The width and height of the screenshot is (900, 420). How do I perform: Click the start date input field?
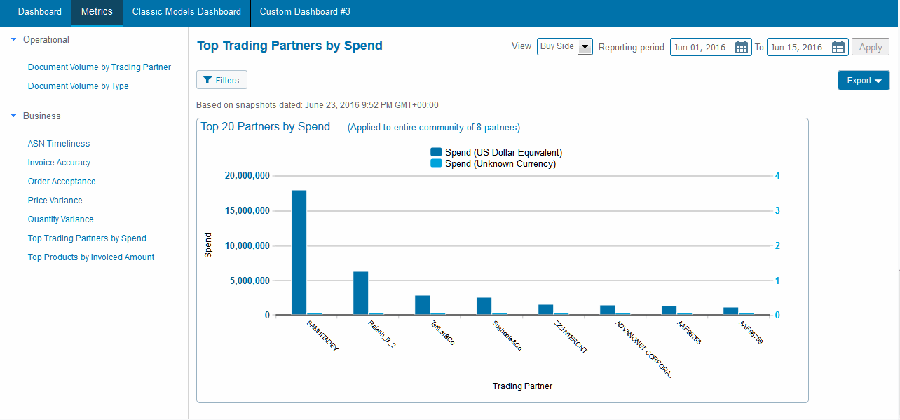pos(701,48)
